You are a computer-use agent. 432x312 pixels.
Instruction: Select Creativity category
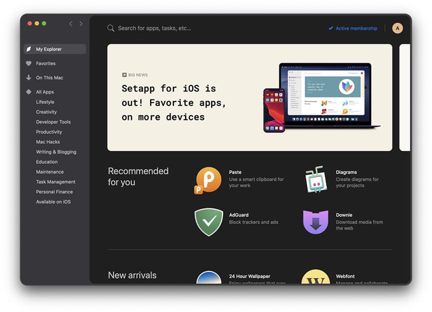pyautogui.click(x=46, y=112)
